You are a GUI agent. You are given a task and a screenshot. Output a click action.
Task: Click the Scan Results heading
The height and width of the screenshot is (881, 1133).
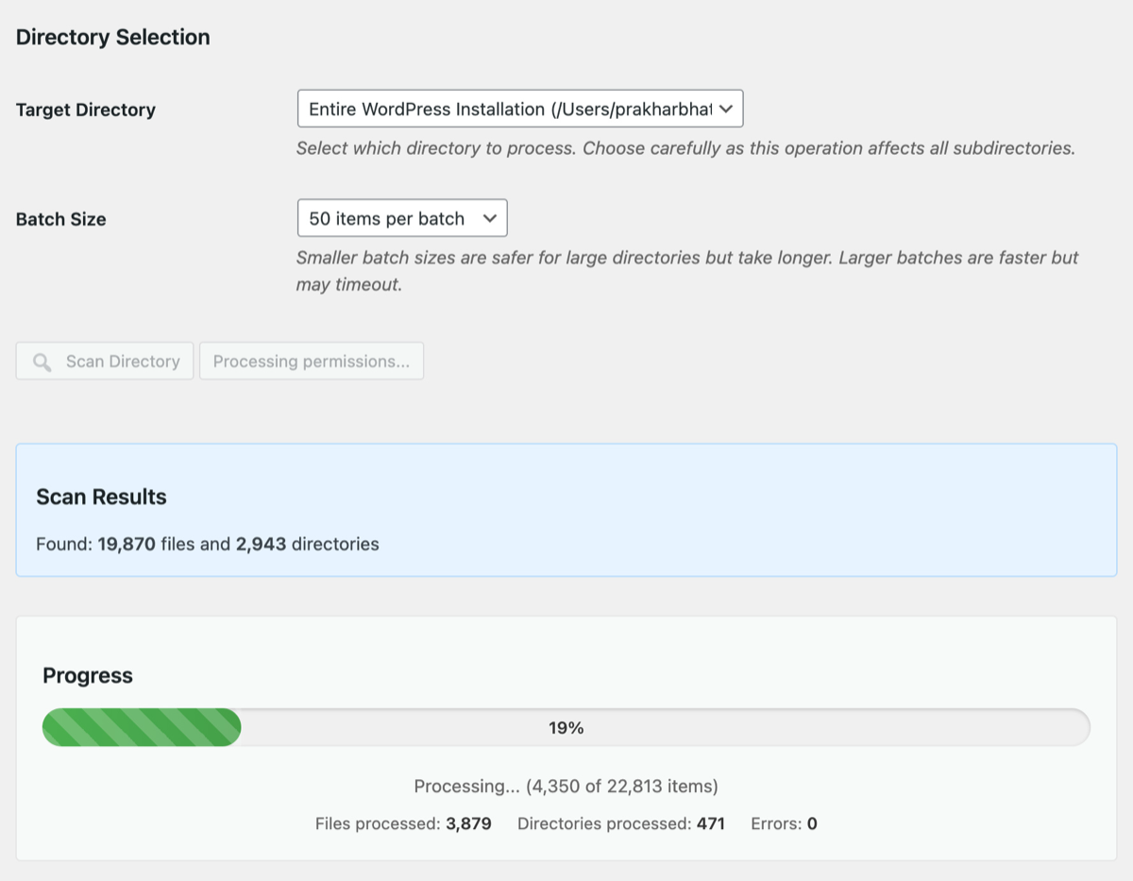click(101, 498)
